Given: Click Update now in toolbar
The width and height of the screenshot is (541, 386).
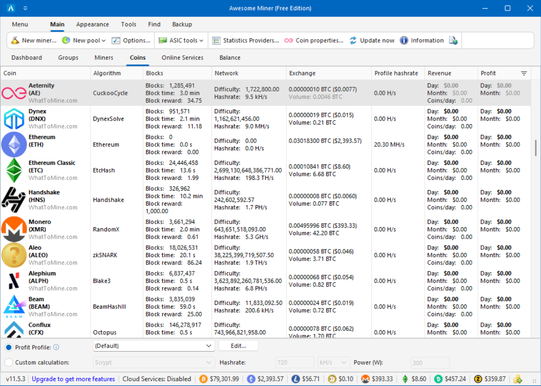Looking at the screenshot, I should point(372,40).
